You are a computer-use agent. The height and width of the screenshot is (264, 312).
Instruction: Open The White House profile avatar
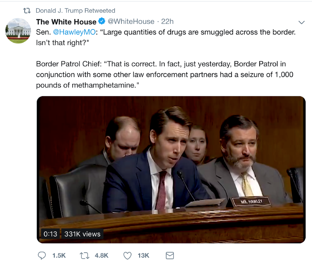pos(18,31)
